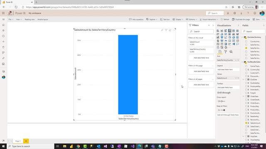The height and width of the screenshot is (149, 266).
Task: Click the visual's filter funnel icon
Action: click(x=166, y=30)
